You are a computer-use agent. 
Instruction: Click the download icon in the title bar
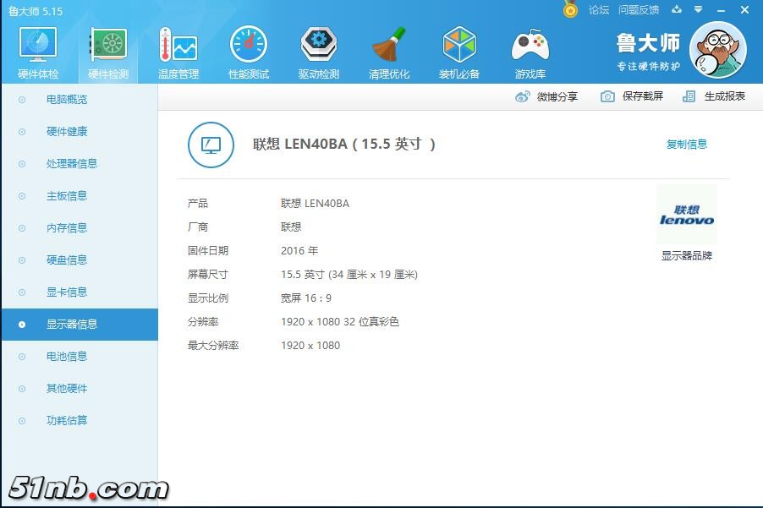[676, 10]
